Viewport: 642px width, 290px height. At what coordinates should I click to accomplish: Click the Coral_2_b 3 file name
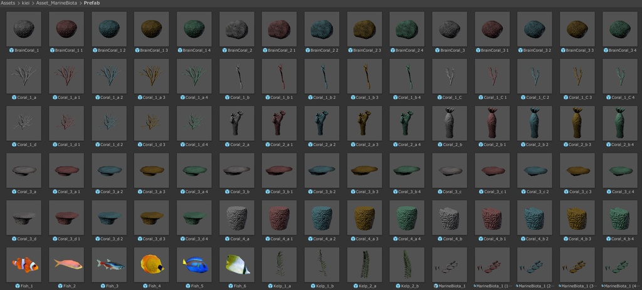point(580,145)
